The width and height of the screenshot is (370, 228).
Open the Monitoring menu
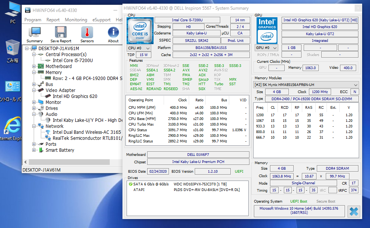coord(76,20)
